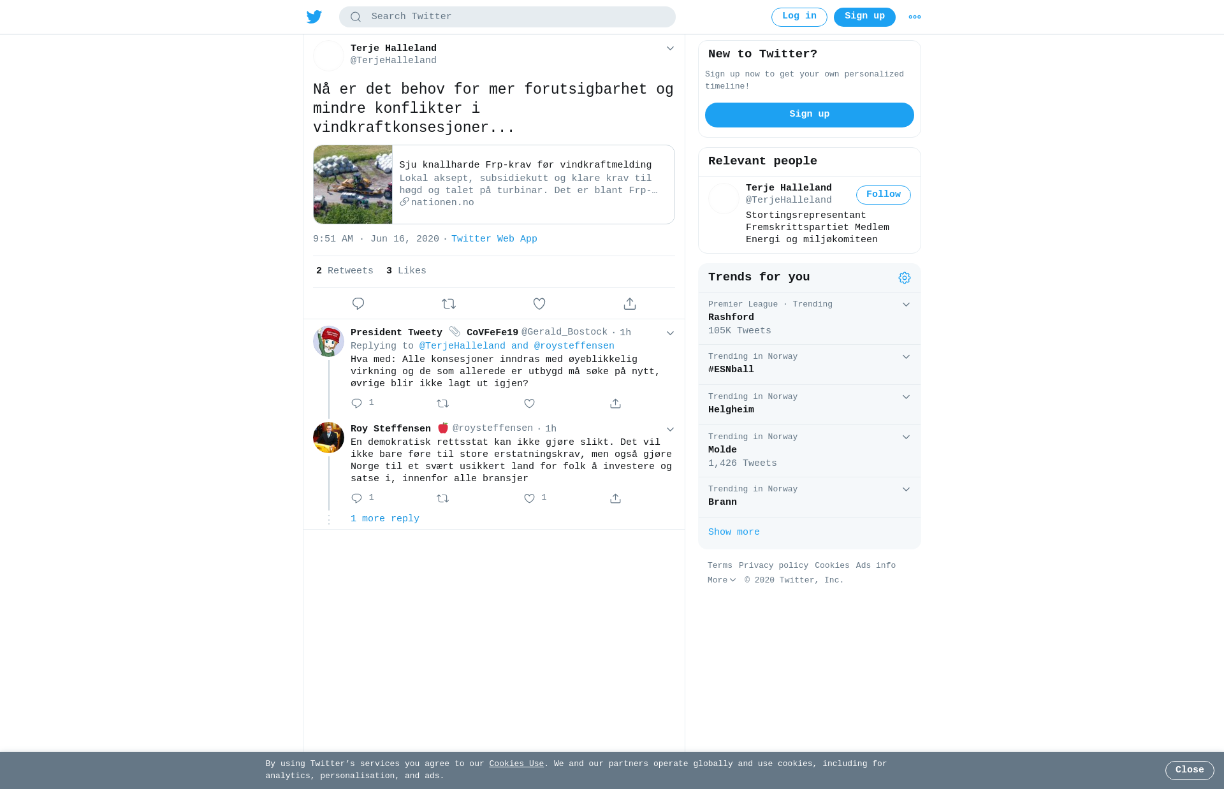Viewport: 1224px width, 789px height.
Task: Share President Tweety's reply
Action: 615,403
